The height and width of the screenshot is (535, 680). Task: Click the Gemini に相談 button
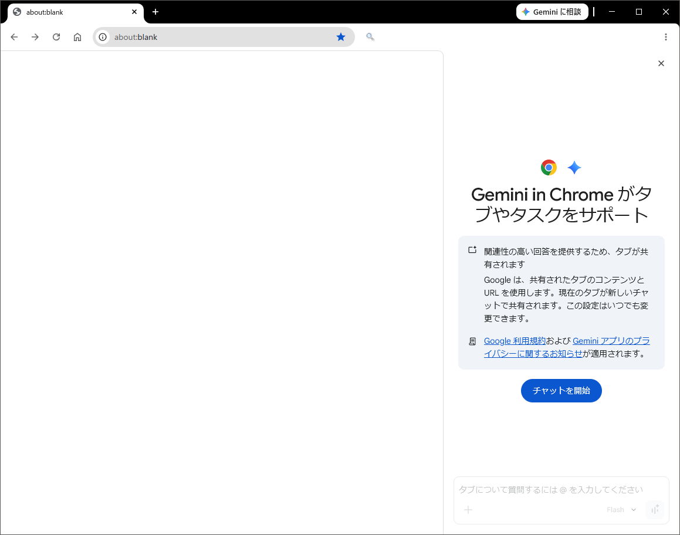click(x=552, y=12)
